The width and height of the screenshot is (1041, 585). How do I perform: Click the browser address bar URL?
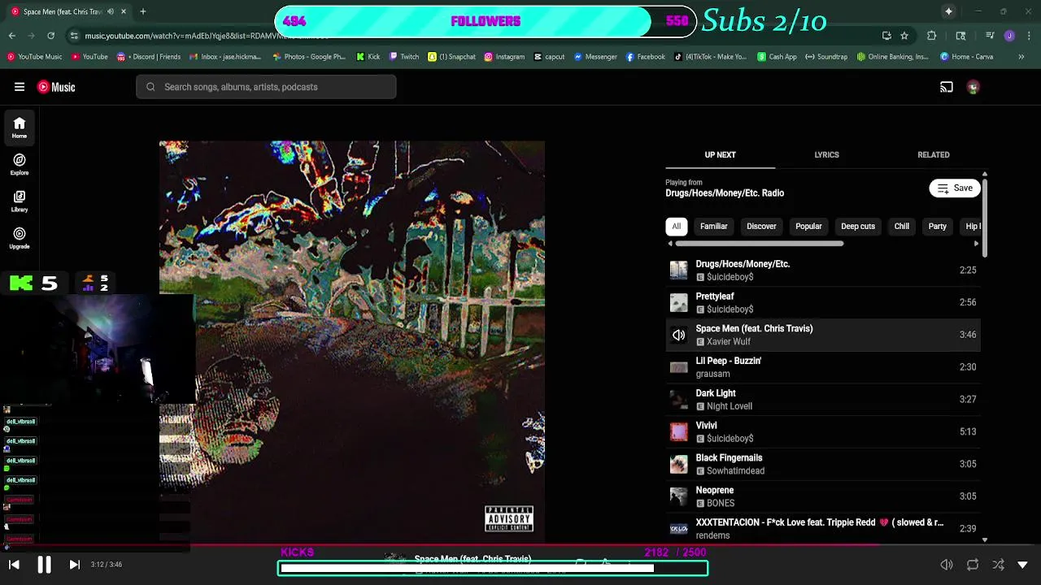point(207,36)
